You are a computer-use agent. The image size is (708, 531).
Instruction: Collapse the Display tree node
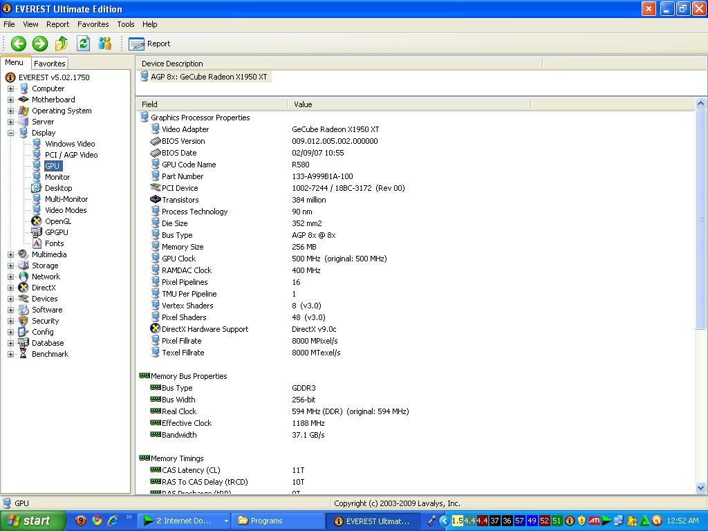coord(10,133)
